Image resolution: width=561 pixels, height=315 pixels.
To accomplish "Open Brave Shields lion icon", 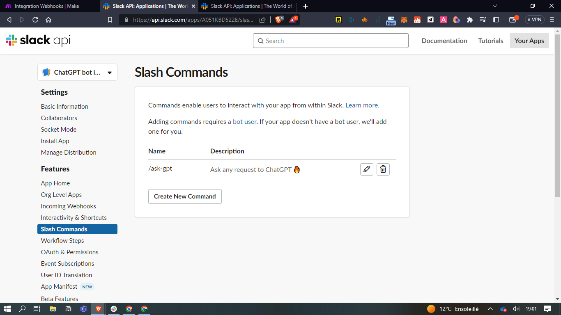I will pyautogui.click(x=278, y=20).
